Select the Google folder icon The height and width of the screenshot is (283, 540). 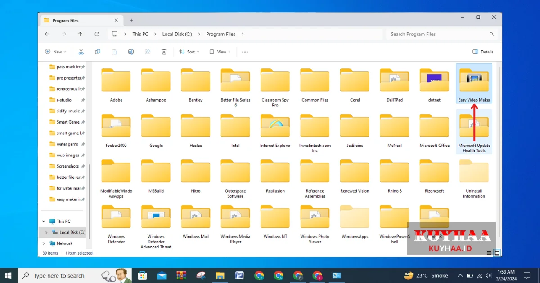coord(156,125)
